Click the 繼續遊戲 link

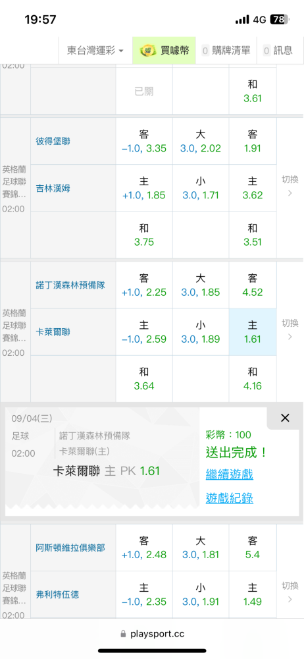coord(229,474)
